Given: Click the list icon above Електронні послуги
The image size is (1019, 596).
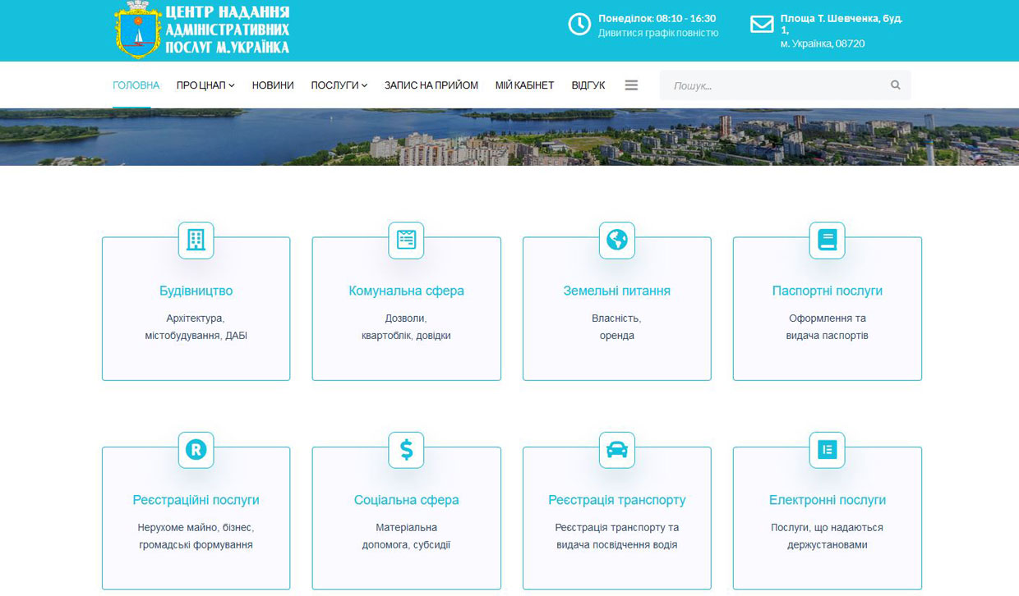Looking at the screenshot, I should (827, 450).
